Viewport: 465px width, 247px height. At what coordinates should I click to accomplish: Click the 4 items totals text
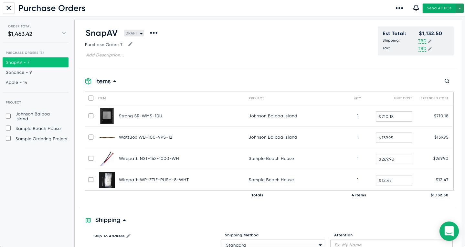point(359,195)
